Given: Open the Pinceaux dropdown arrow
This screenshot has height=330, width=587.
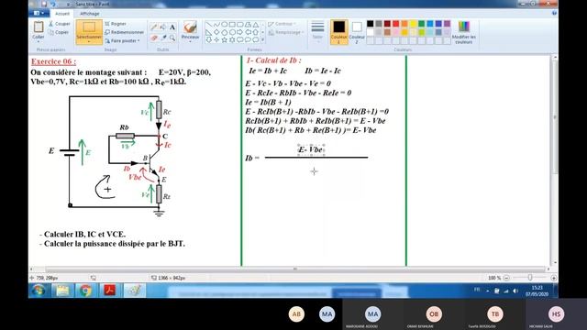Looking at the screenshot, I should (x=190, y=40).
